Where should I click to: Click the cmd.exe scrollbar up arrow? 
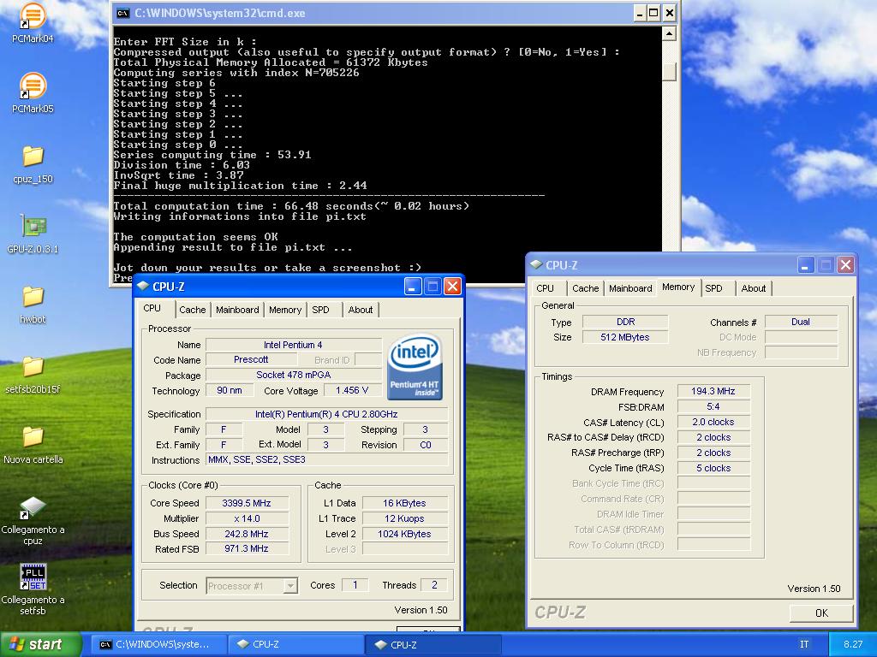pyautogui.click(x=668, y=33)
